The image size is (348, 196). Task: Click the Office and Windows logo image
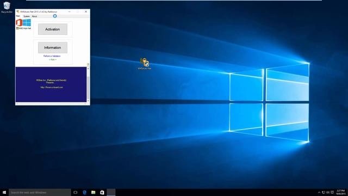23,23
